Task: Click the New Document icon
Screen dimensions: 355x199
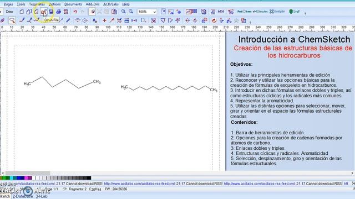Action: coord(22,12)
